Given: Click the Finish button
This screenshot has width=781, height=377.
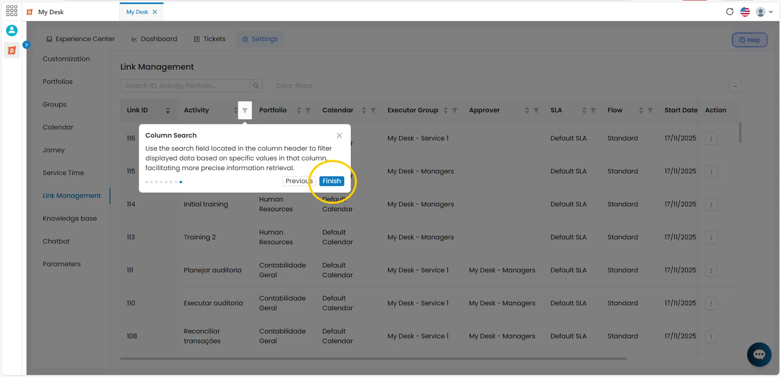Looking at the screenshot, I should (332, 181).
